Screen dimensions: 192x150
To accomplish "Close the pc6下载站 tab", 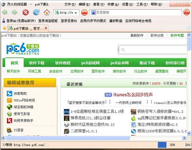I will [x=46, y=28].
